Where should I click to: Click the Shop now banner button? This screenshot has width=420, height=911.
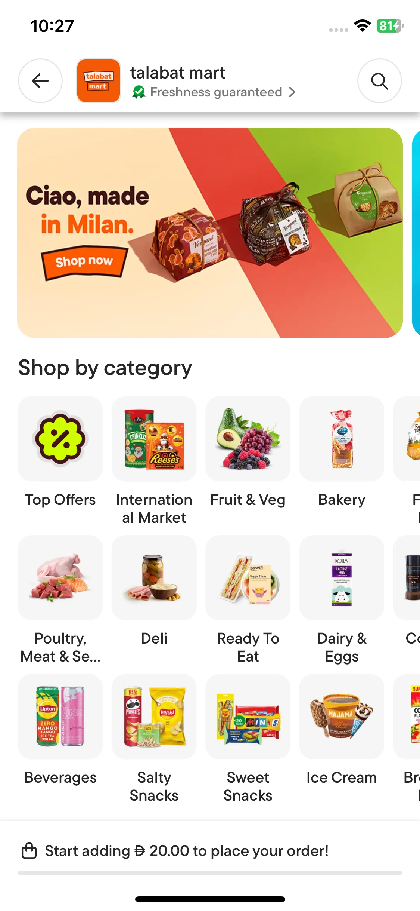pyautogui.click(x=84, y=262)
